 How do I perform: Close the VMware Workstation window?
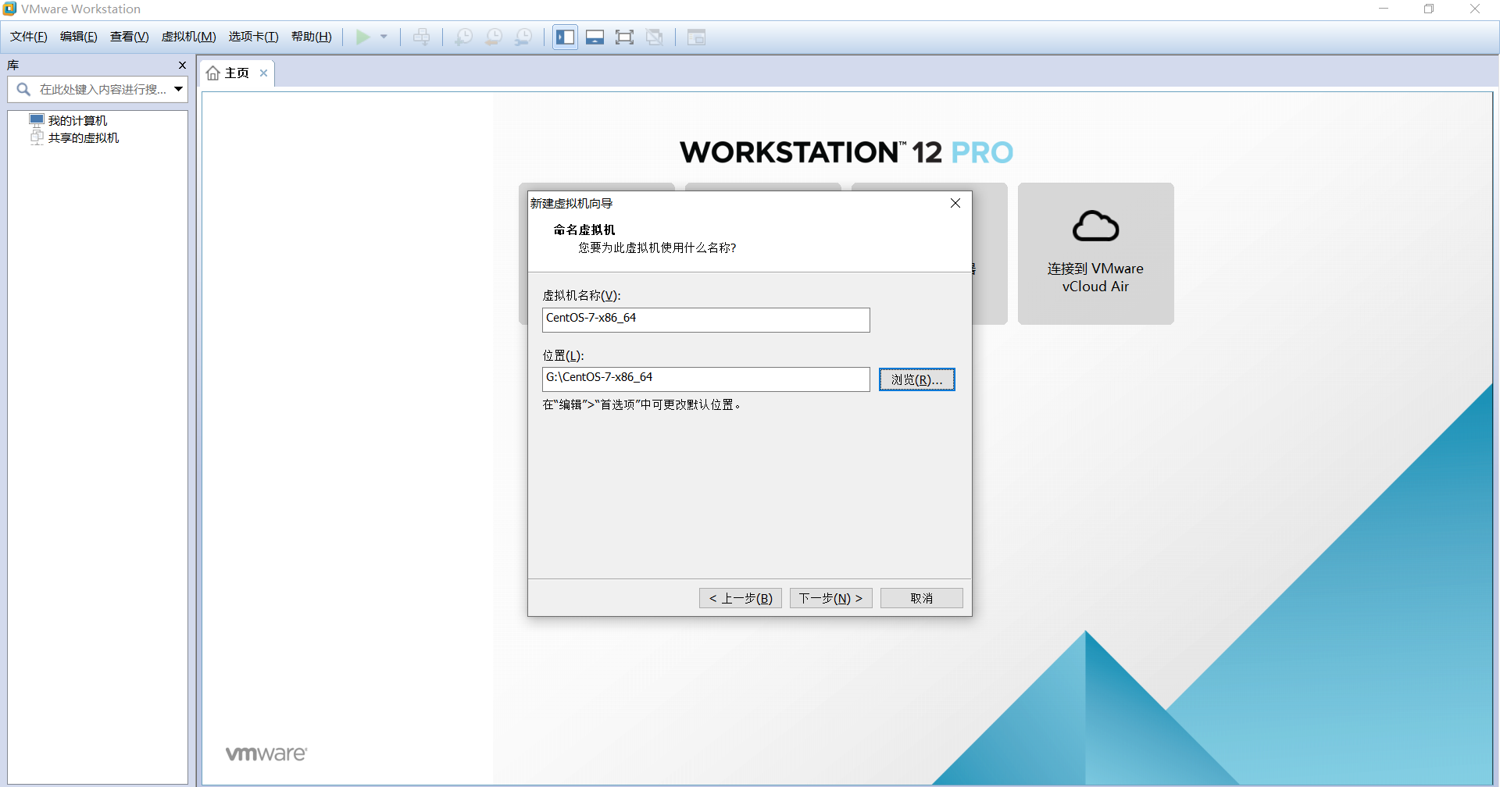[1475, 9]
